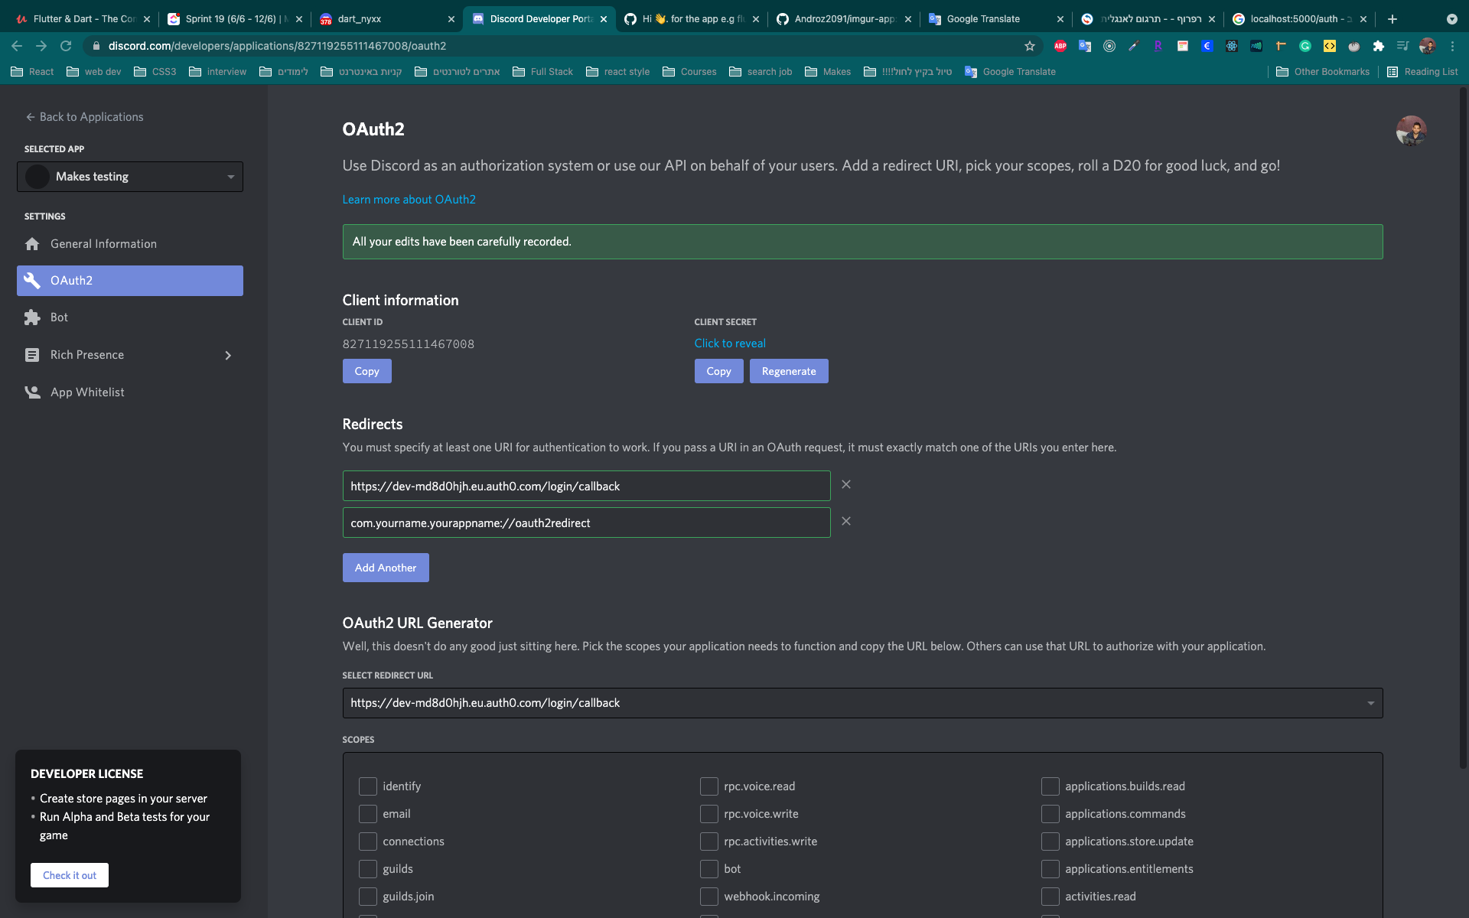Close the dart_nyxx tab
Screen dimensions: 1469x918
tap(451, 19)
